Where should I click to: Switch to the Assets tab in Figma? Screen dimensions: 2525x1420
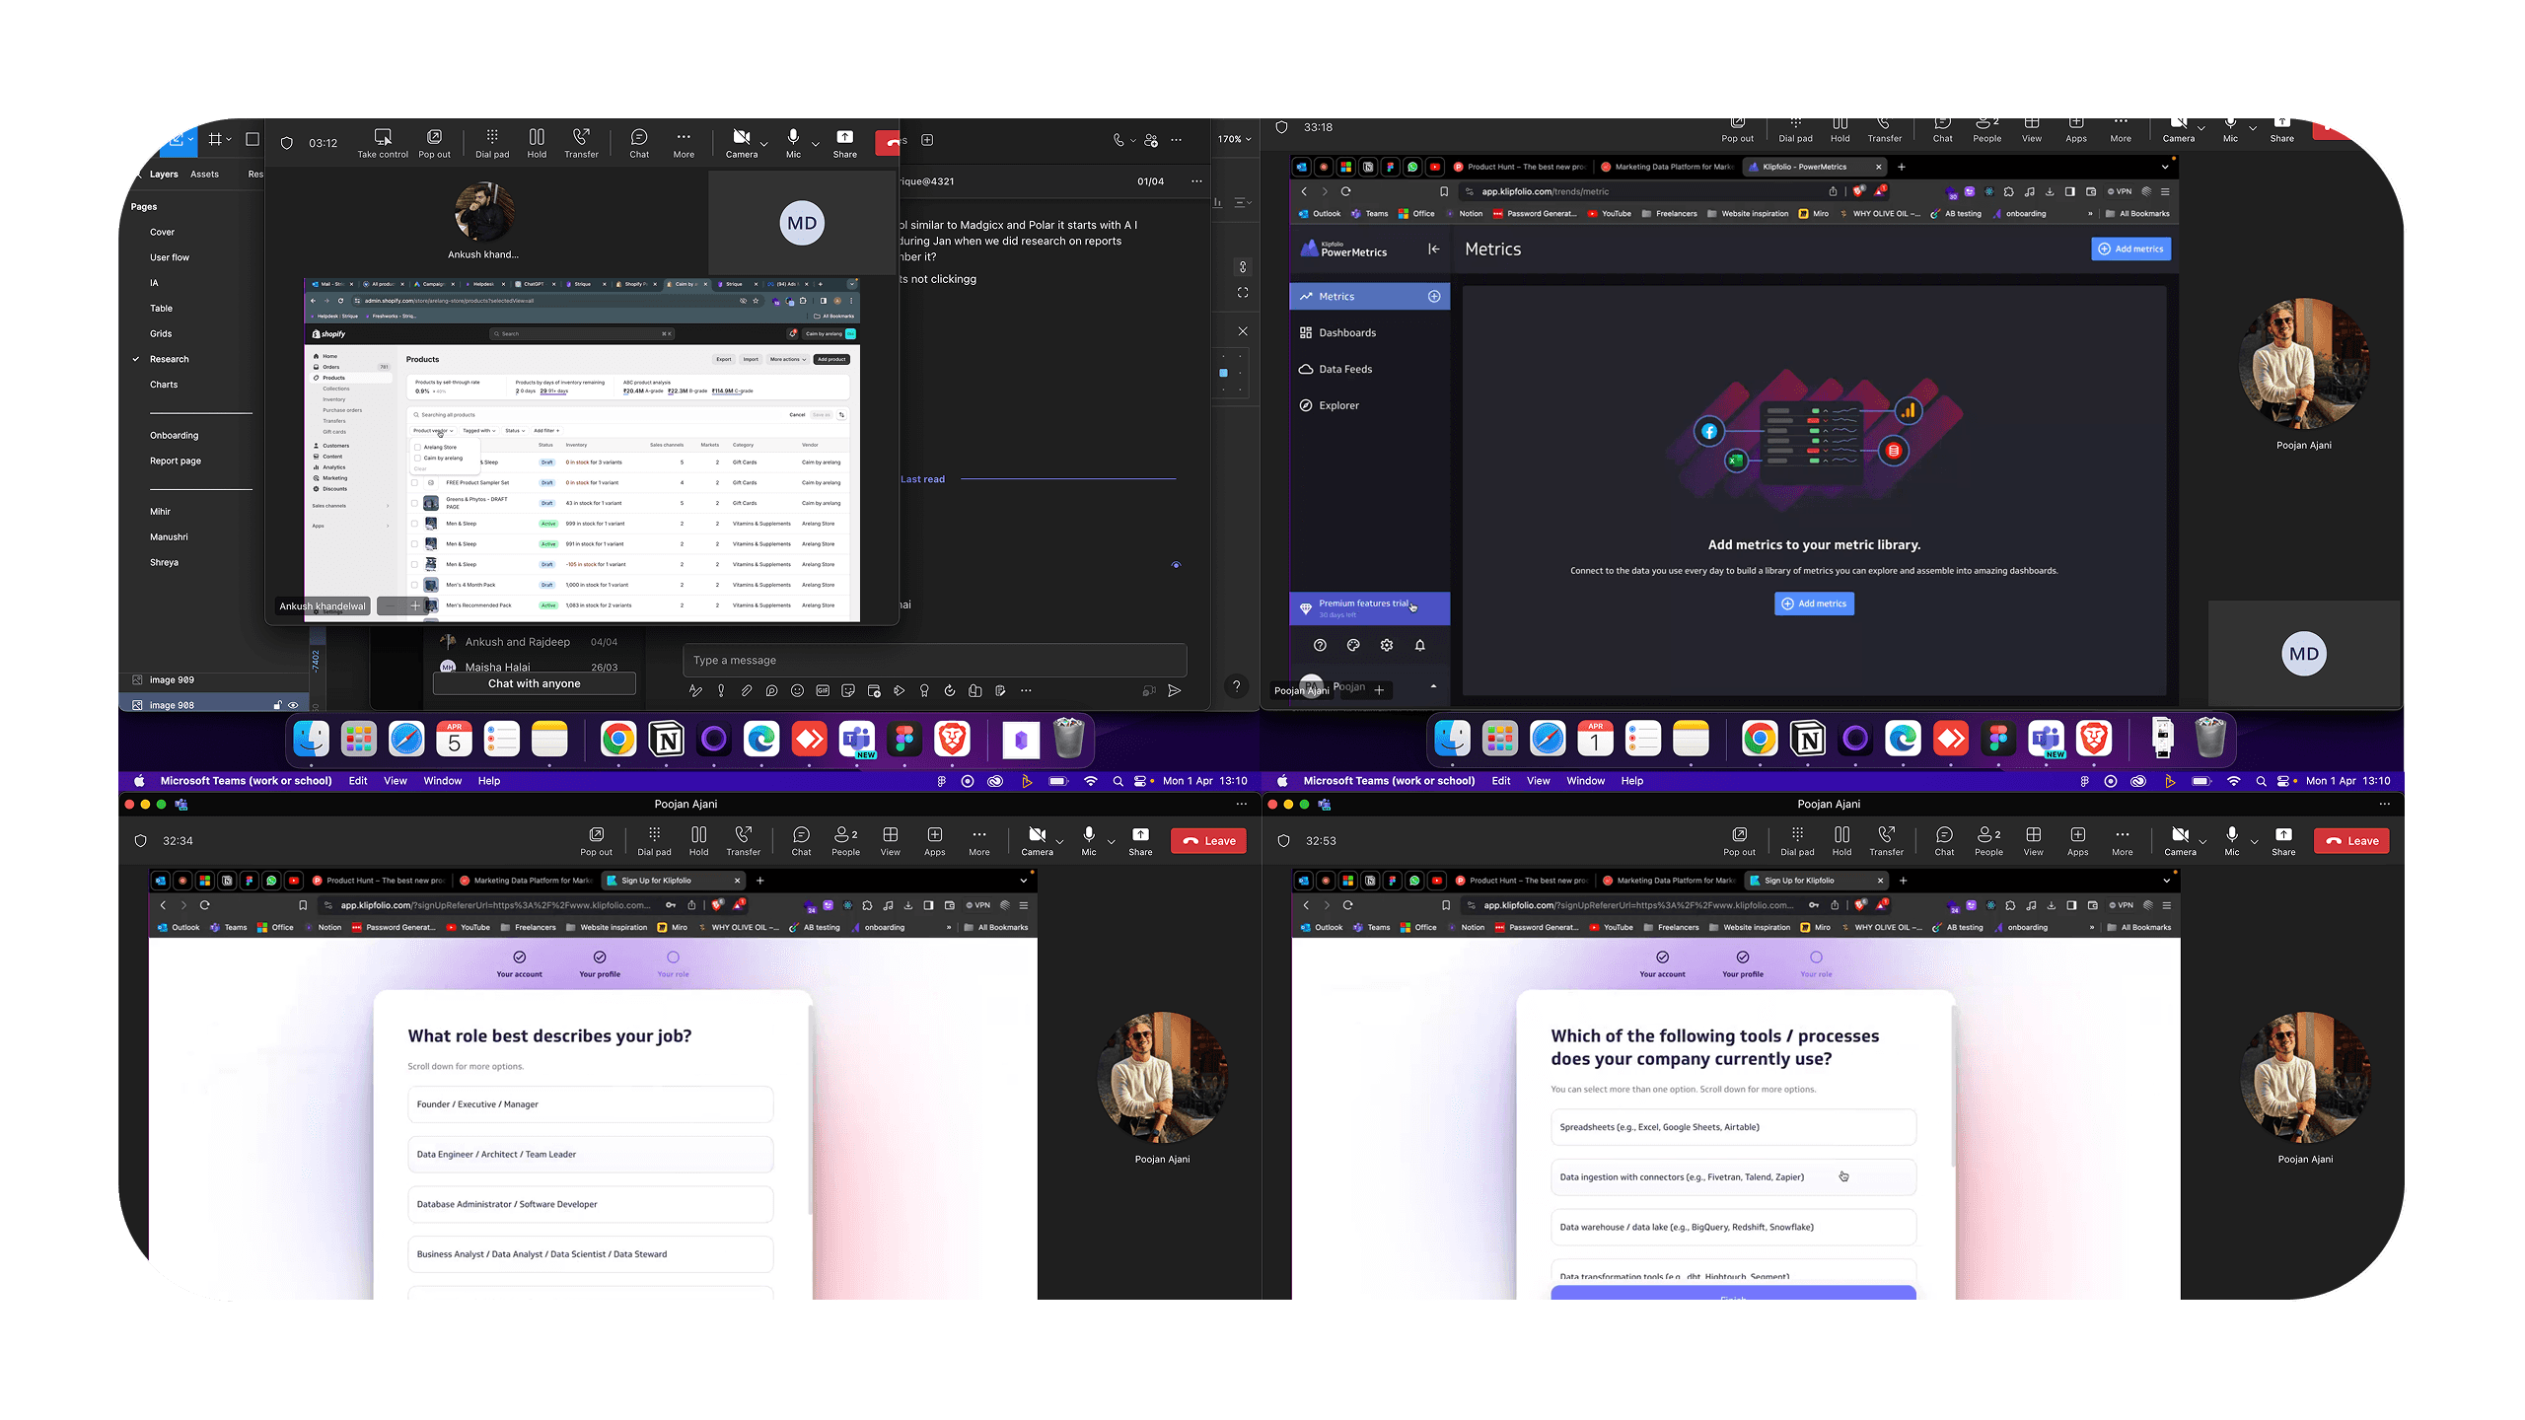[204, 174]
